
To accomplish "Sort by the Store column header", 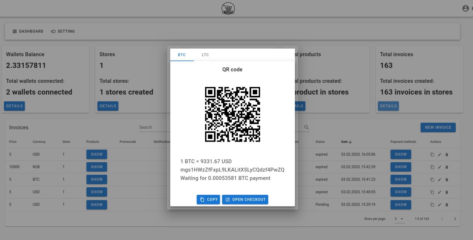I will [66, 142].
